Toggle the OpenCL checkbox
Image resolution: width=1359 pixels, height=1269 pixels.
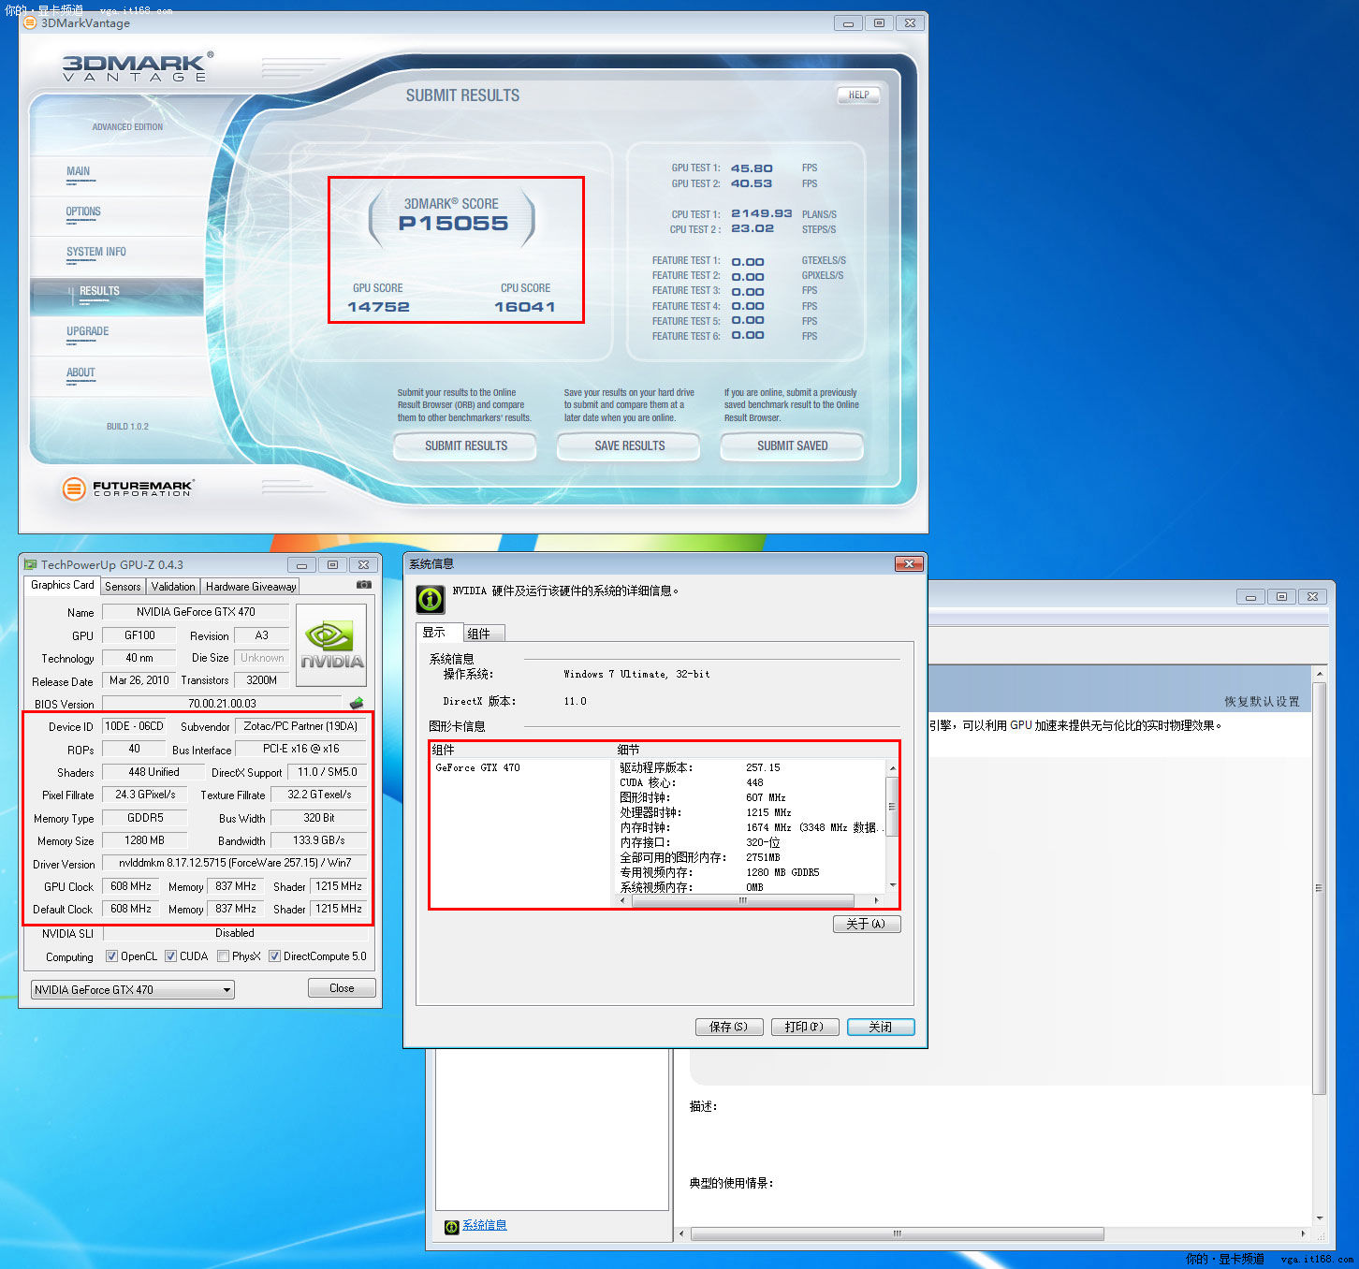[112, 956]
